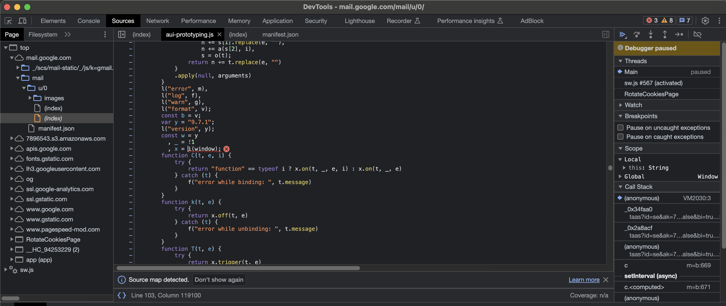The height and width of the screenshot is (306, 726).
Task: Open the Filesystem navigator tab
Action: tap(43, 34)
